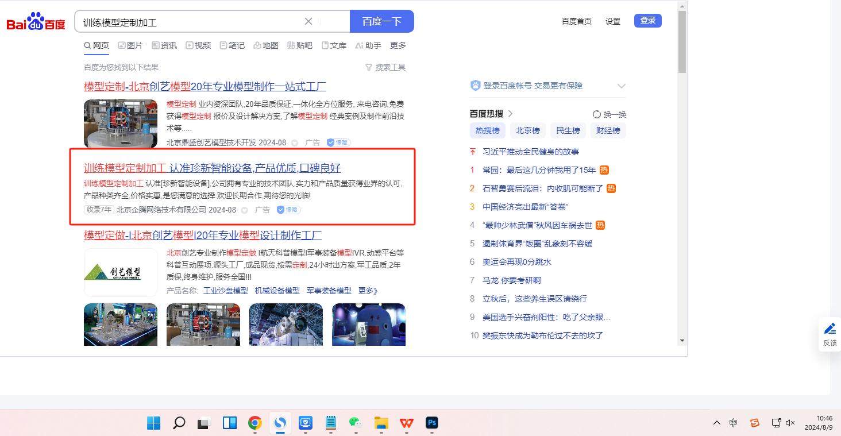Viewport: 841px width, 436px height.
Task: Open the 搜索工具 filter dropdown
Action: tap(385, 67)
